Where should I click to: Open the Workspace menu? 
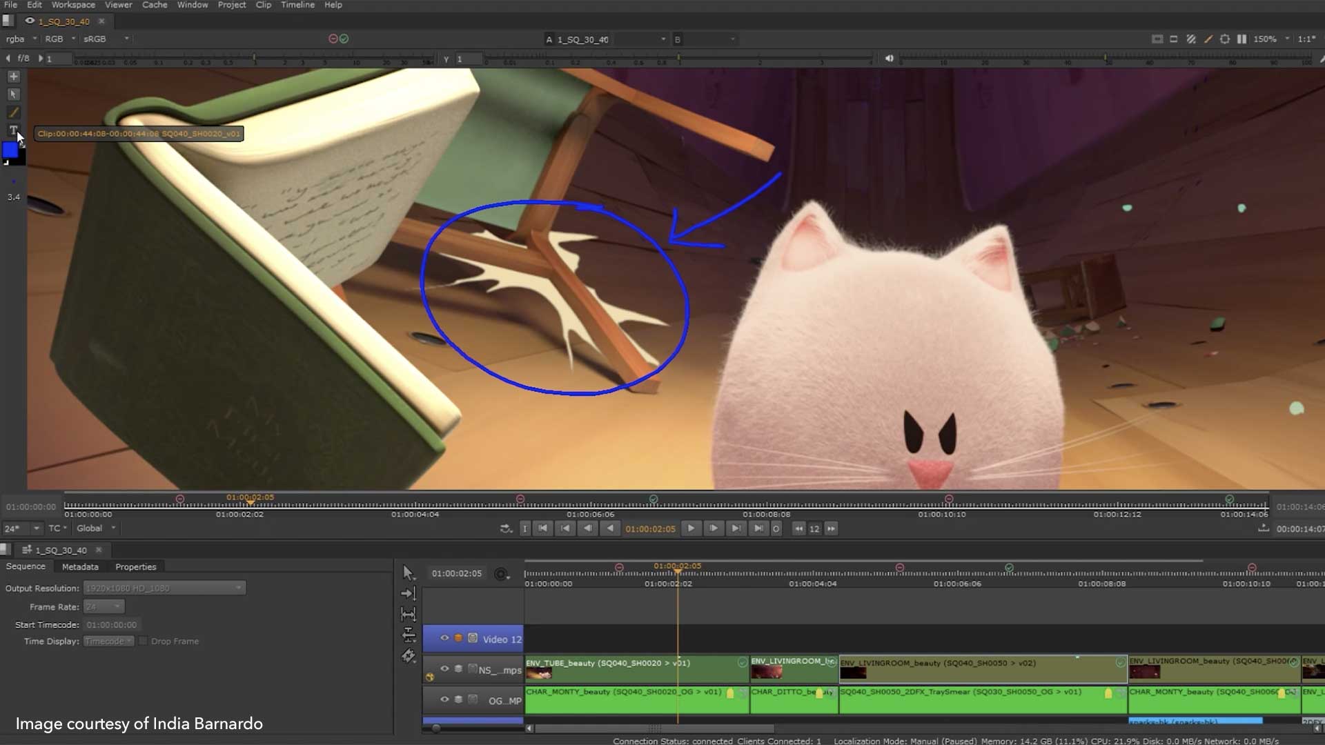pyautogui.click(x=73, y=5)
